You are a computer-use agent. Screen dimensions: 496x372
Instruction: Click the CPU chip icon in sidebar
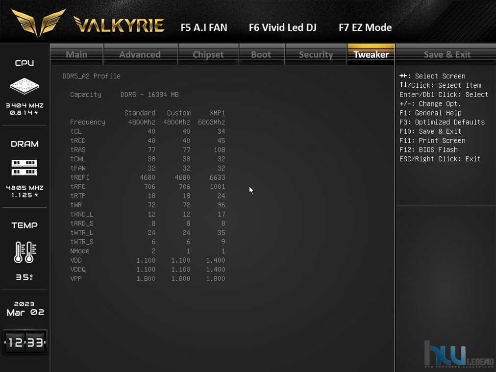[x=25, y=86]
